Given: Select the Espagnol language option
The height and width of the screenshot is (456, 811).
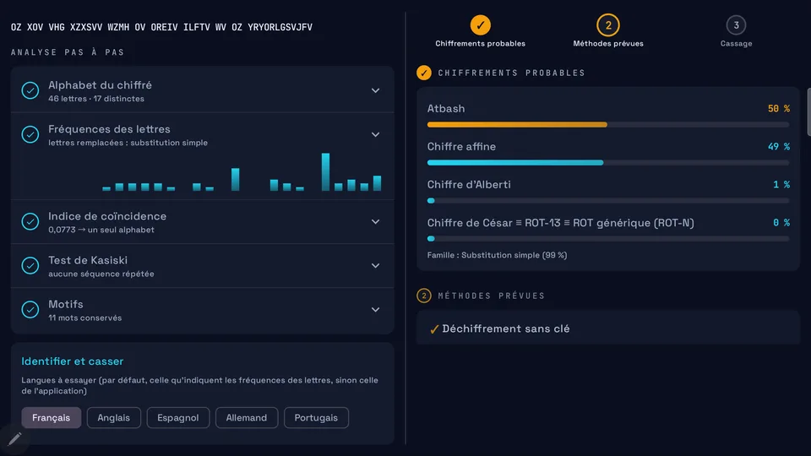Looking at the screenshot, I should 178,418.
